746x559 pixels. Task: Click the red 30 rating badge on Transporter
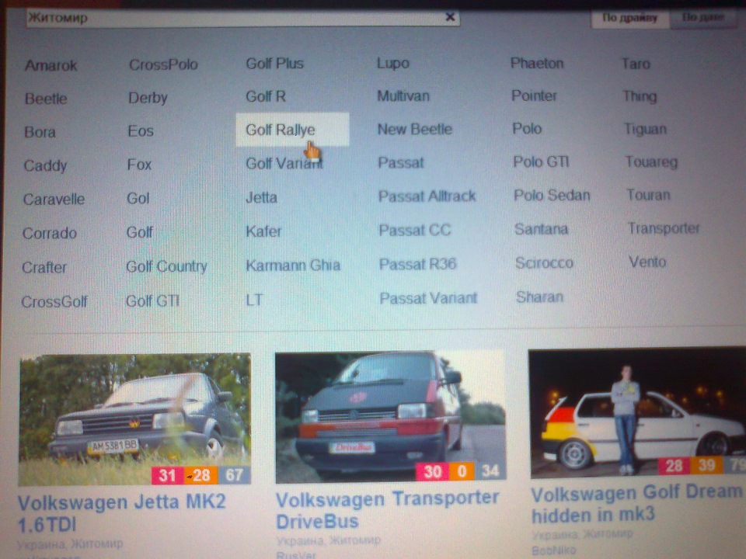pyautogui.click(x=433, y=471)
